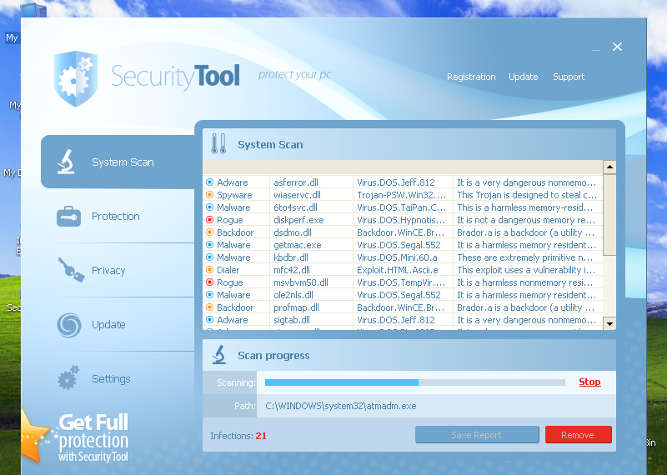Click the scan list scroll-down arrow
667x475 pixels.
pos(609,323)
